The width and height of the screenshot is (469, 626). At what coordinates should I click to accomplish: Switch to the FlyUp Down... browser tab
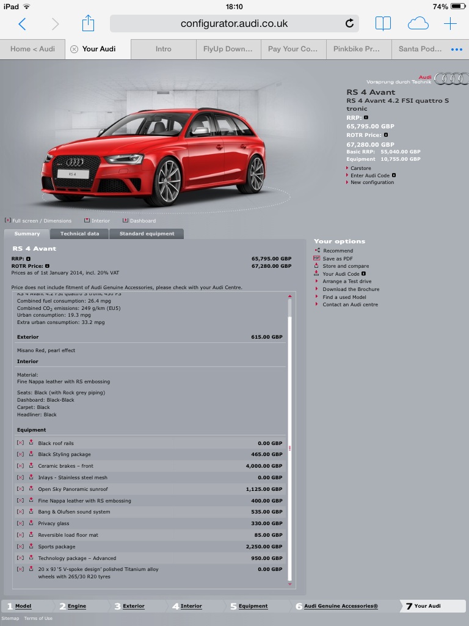tap(228, 49)
